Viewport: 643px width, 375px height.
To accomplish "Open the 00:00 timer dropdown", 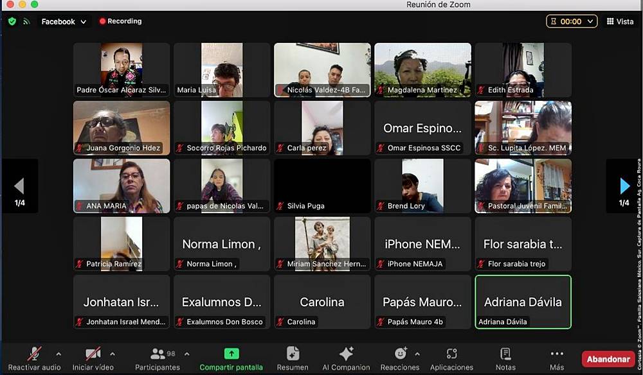I will coord(571,21).
